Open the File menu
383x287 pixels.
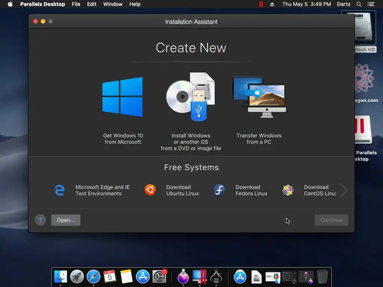click(x=76, y=4)
